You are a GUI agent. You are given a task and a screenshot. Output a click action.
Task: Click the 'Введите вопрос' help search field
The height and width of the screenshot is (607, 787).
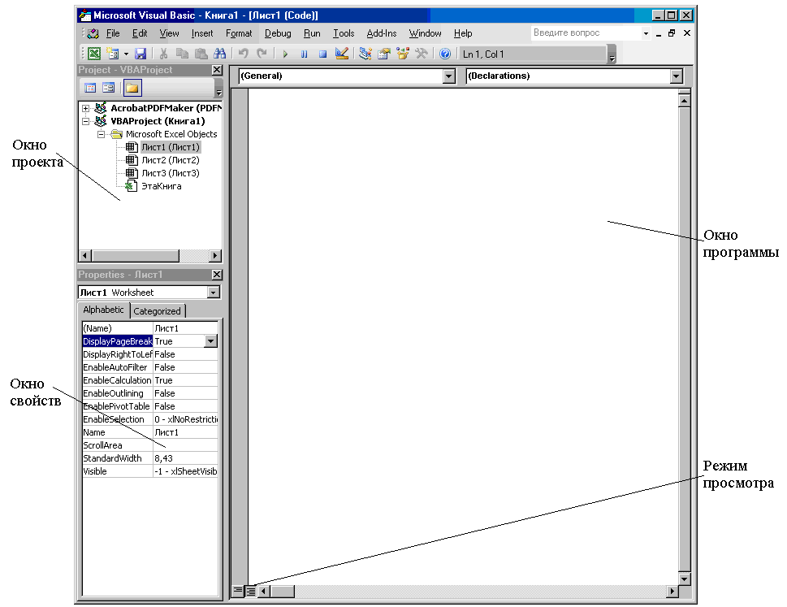(x=586, y=33)
